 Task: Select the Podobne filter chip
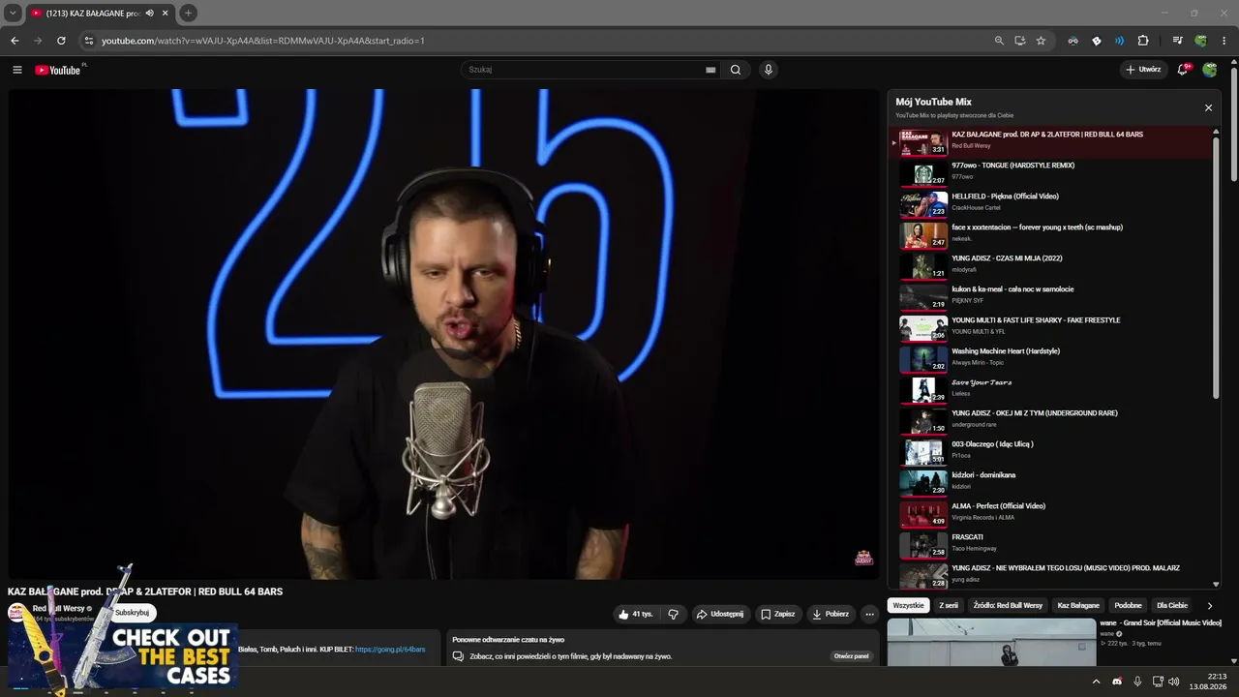coord(1128,606)
